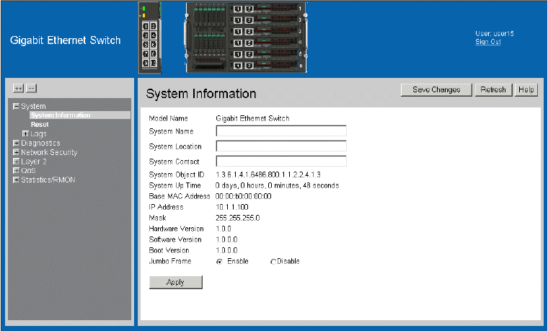Viewport: 548px width, 331px height.
Task: Click the green status LED on switch module
Action: tap(143, 8)
